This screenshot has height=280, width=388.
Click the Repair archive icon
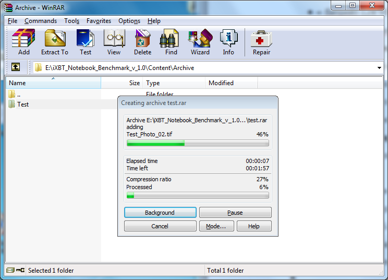coord(262,42)
